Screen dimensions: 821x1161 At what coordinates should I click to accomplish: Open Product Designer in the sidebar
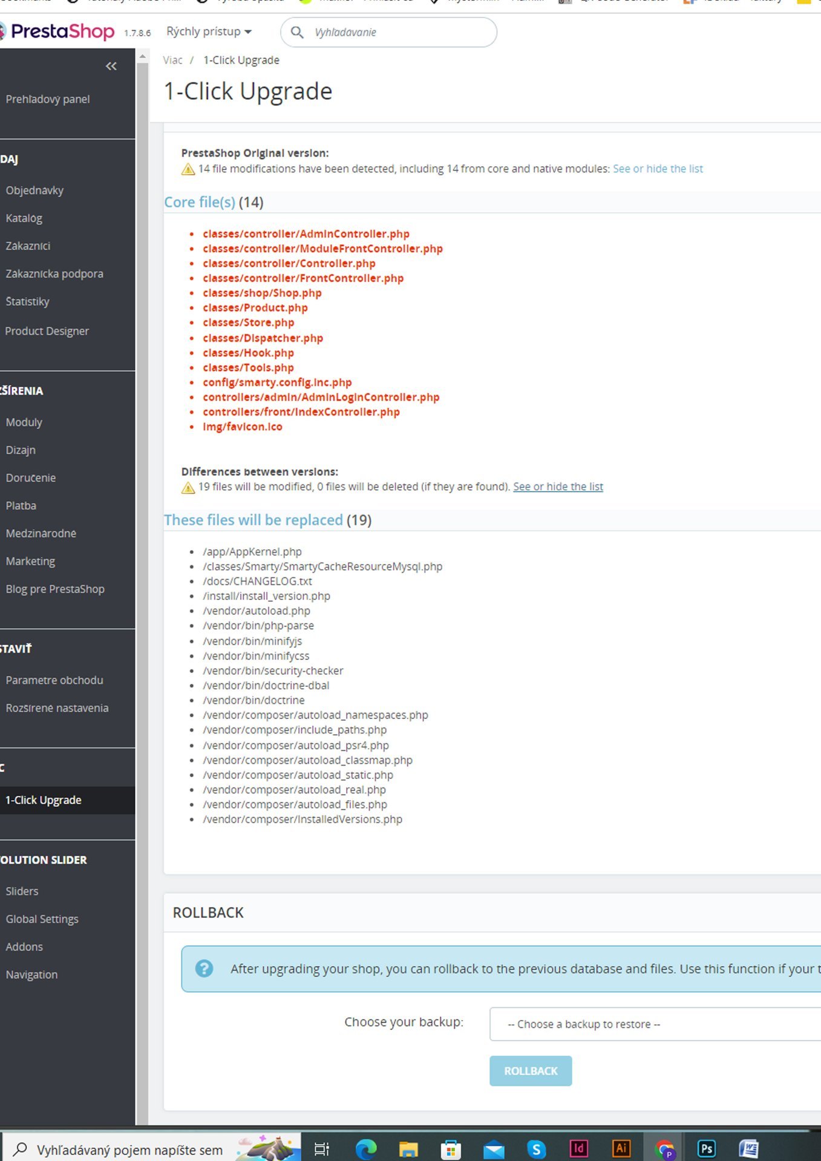click(47, 331)
